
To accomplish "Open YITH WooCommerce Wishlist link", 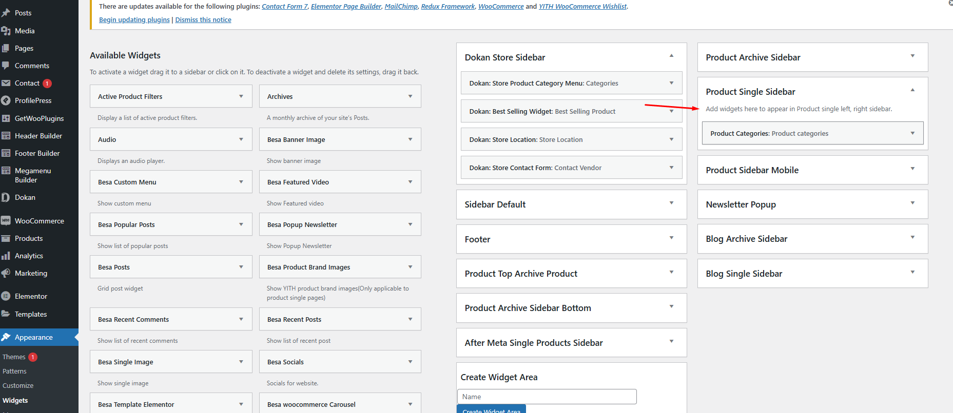I will point(582,6).
